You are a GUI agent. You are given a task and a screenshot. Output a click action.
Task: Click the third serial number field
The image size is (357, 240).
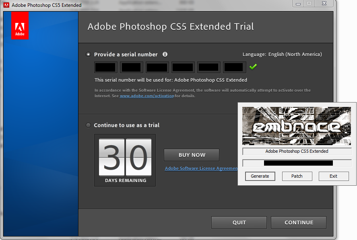[157, 67]
